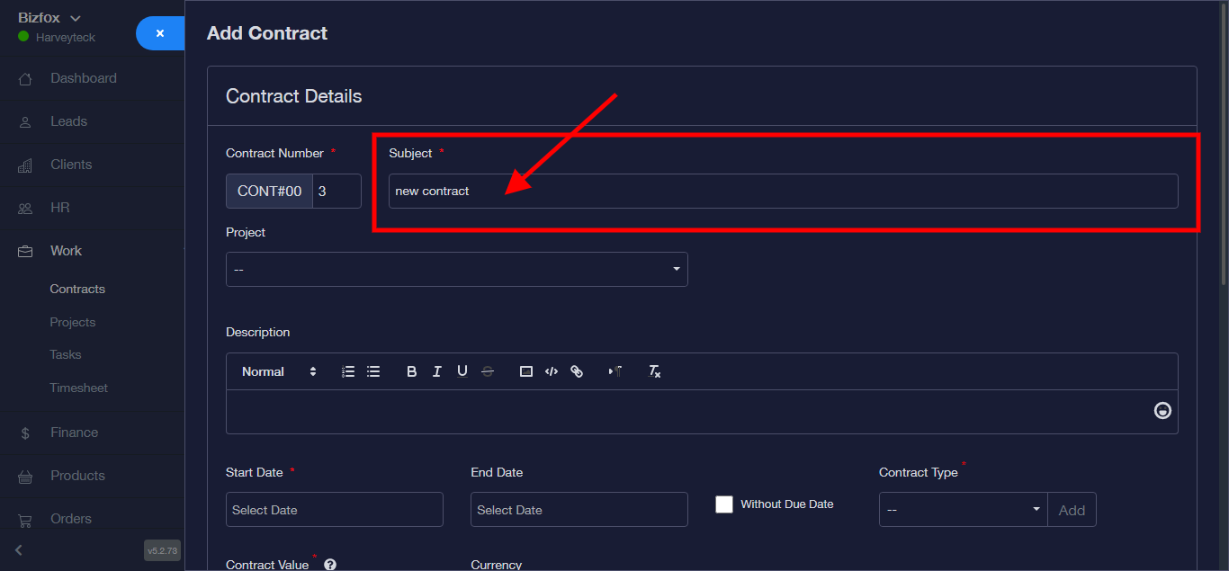Clear text formatting in the editor
The image size is (1229, 571).
pyautogui.click(x=655, y=371)
